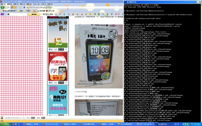
Task: Click the Flickr two-dot icon on Yahoo toolbar
Action: [x=60, y=14]
